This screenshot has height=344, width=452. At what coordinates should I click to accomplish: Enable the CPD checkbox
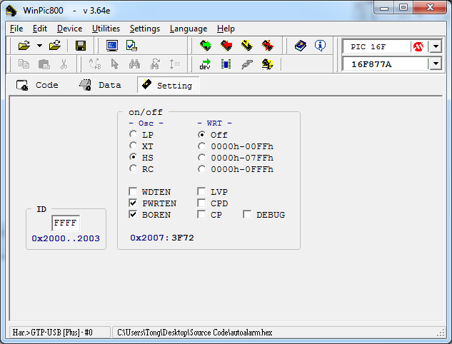click(201, 203)
